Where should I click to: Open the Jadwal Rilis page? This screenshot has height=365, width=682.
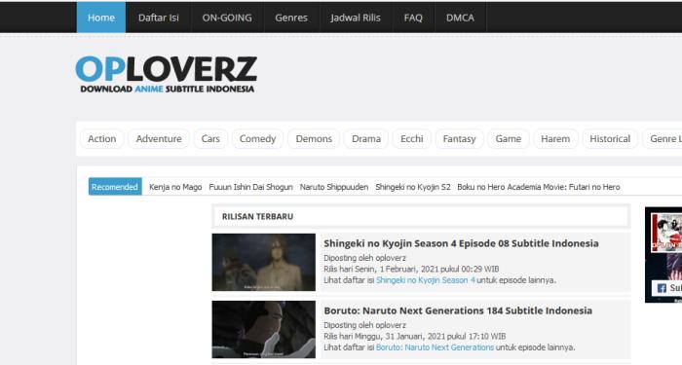(x=356, y=18)
